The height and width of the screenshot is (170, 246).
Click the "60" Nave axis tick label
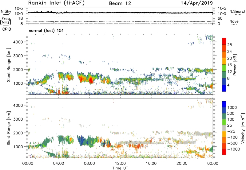pyautogui.click(x=220, y=18)
